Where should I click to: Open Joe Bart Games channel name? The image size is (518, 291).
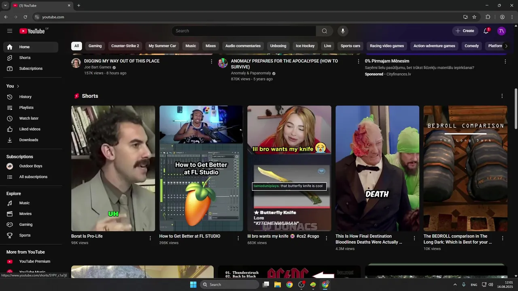98,67
